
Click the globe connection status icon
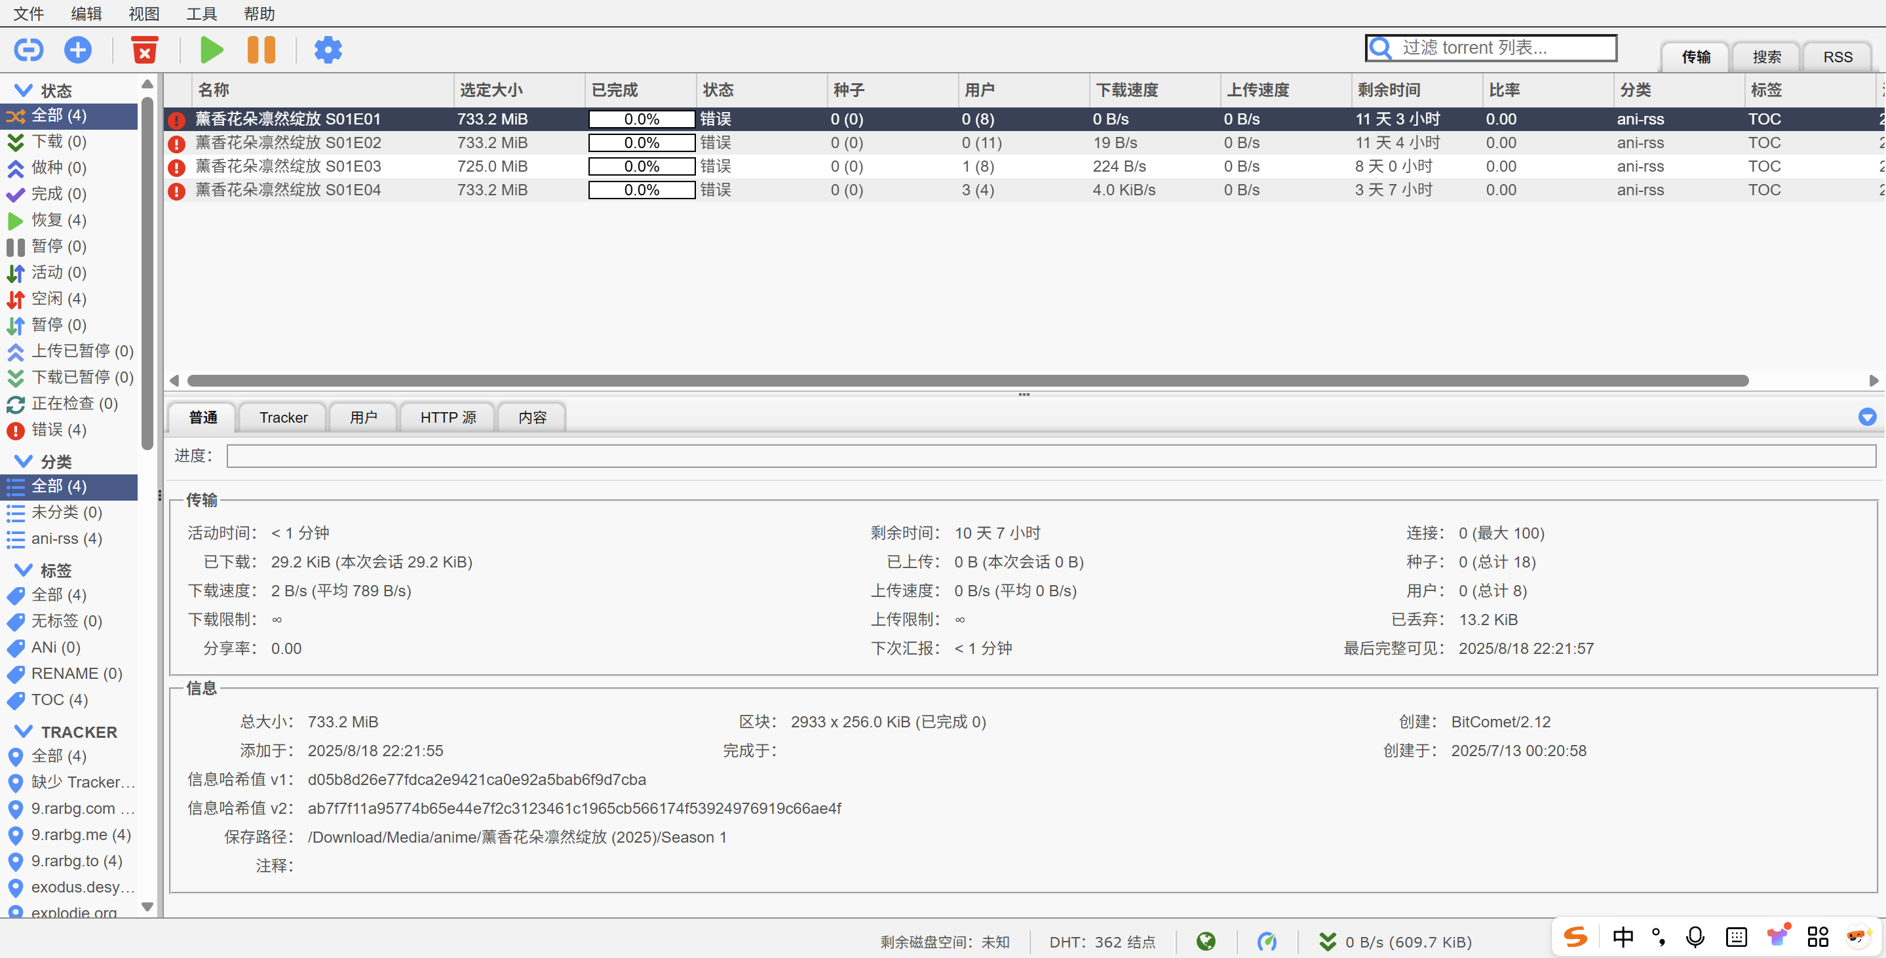[x=1206, y=941]
